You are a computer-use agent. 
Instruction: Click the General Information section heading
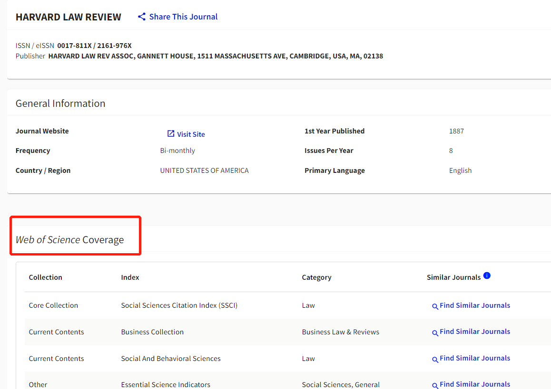click(x=60, y=103)
